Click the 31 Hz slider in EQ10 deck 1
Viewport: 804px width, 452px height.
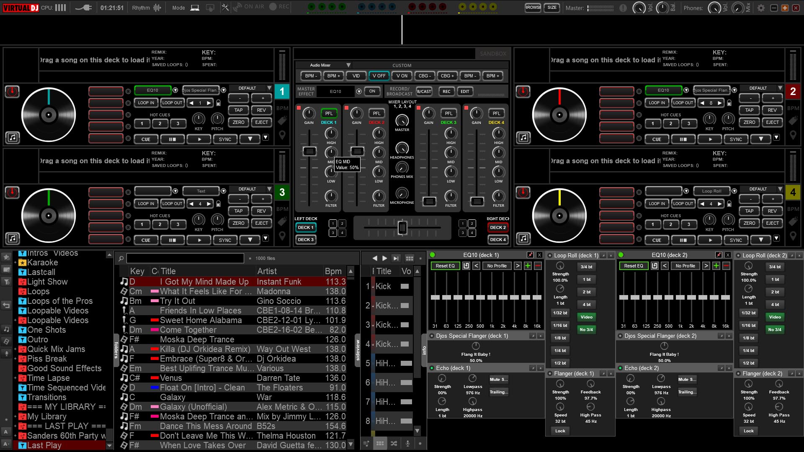pos(435,297)
